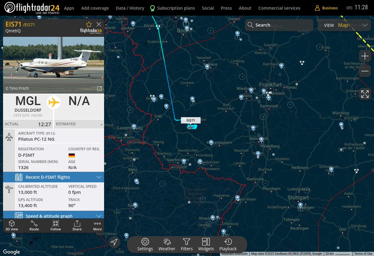Open the Filters panel
Screen dimensions: 374x256
[x=187, y=244]
